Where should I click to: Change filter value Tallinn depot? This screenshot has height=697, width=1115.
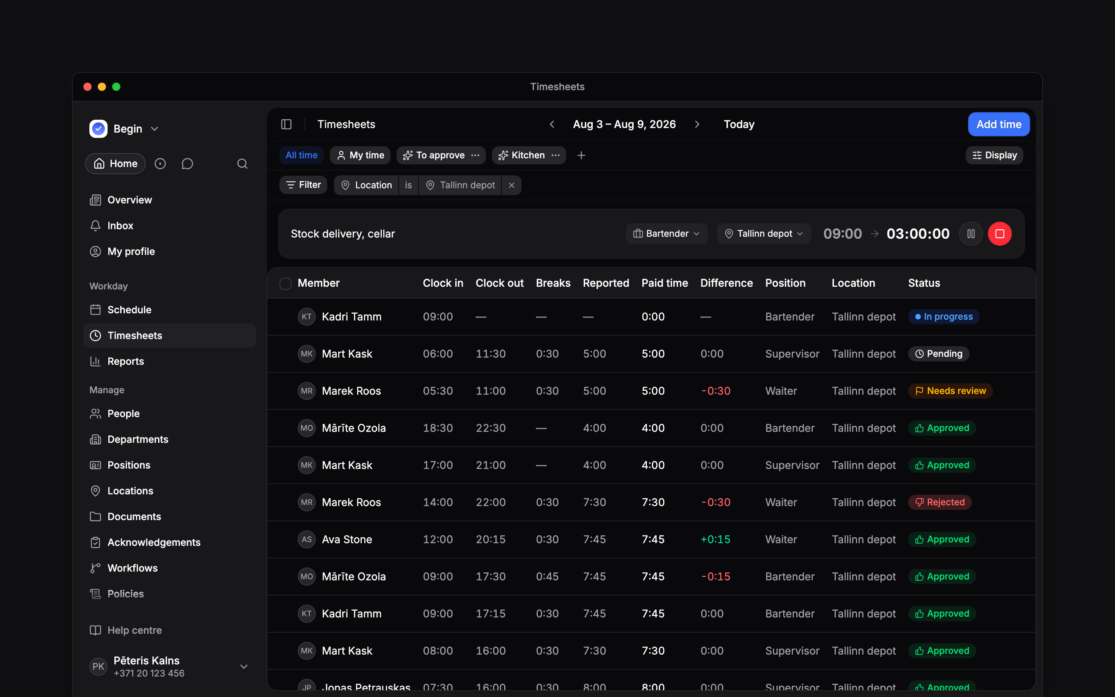pos(460,185)
